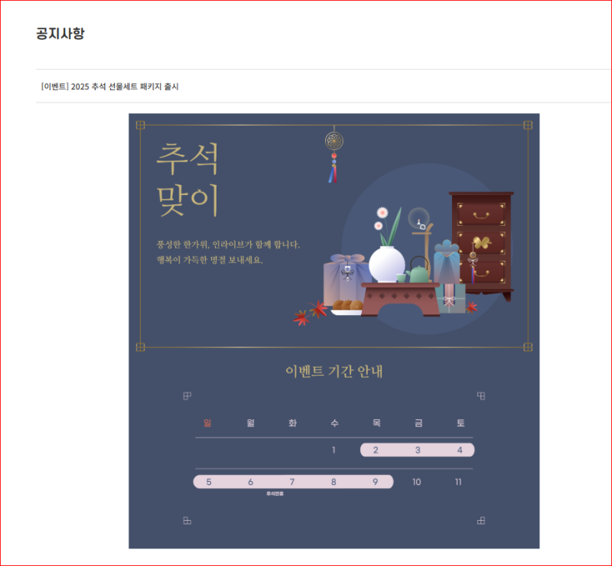Click the 추석연휴 label under date 7
The image size is (612, 566).
[x=275, y=494]
